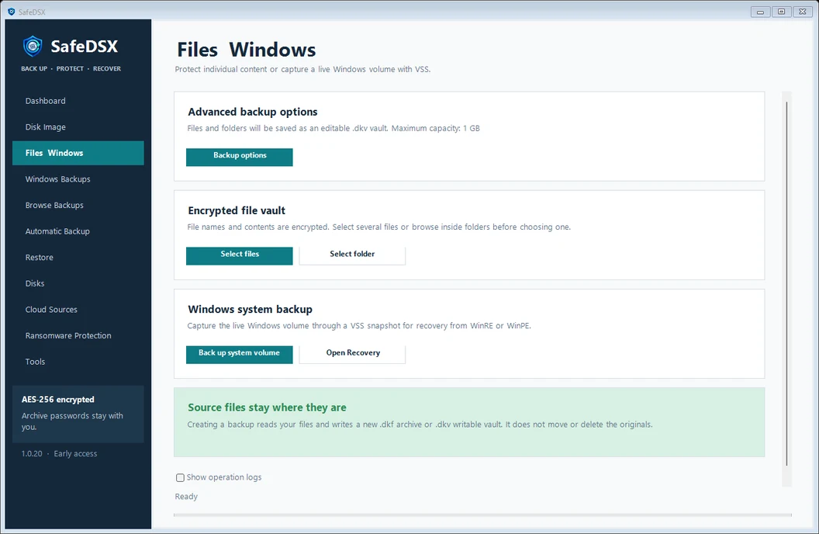Viewport: 819px width, 534px height.
Task: Click the Windows system backup heading
Action: [251, 310]
